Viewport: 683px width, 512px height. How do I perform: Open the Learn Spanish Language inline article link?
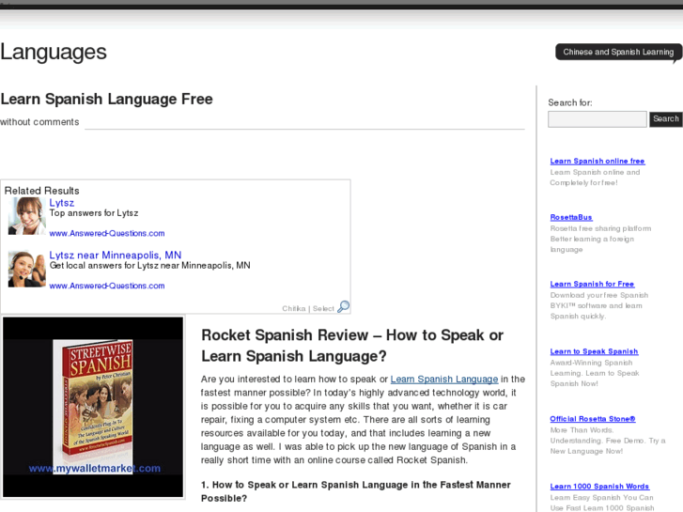pos(443,380)
